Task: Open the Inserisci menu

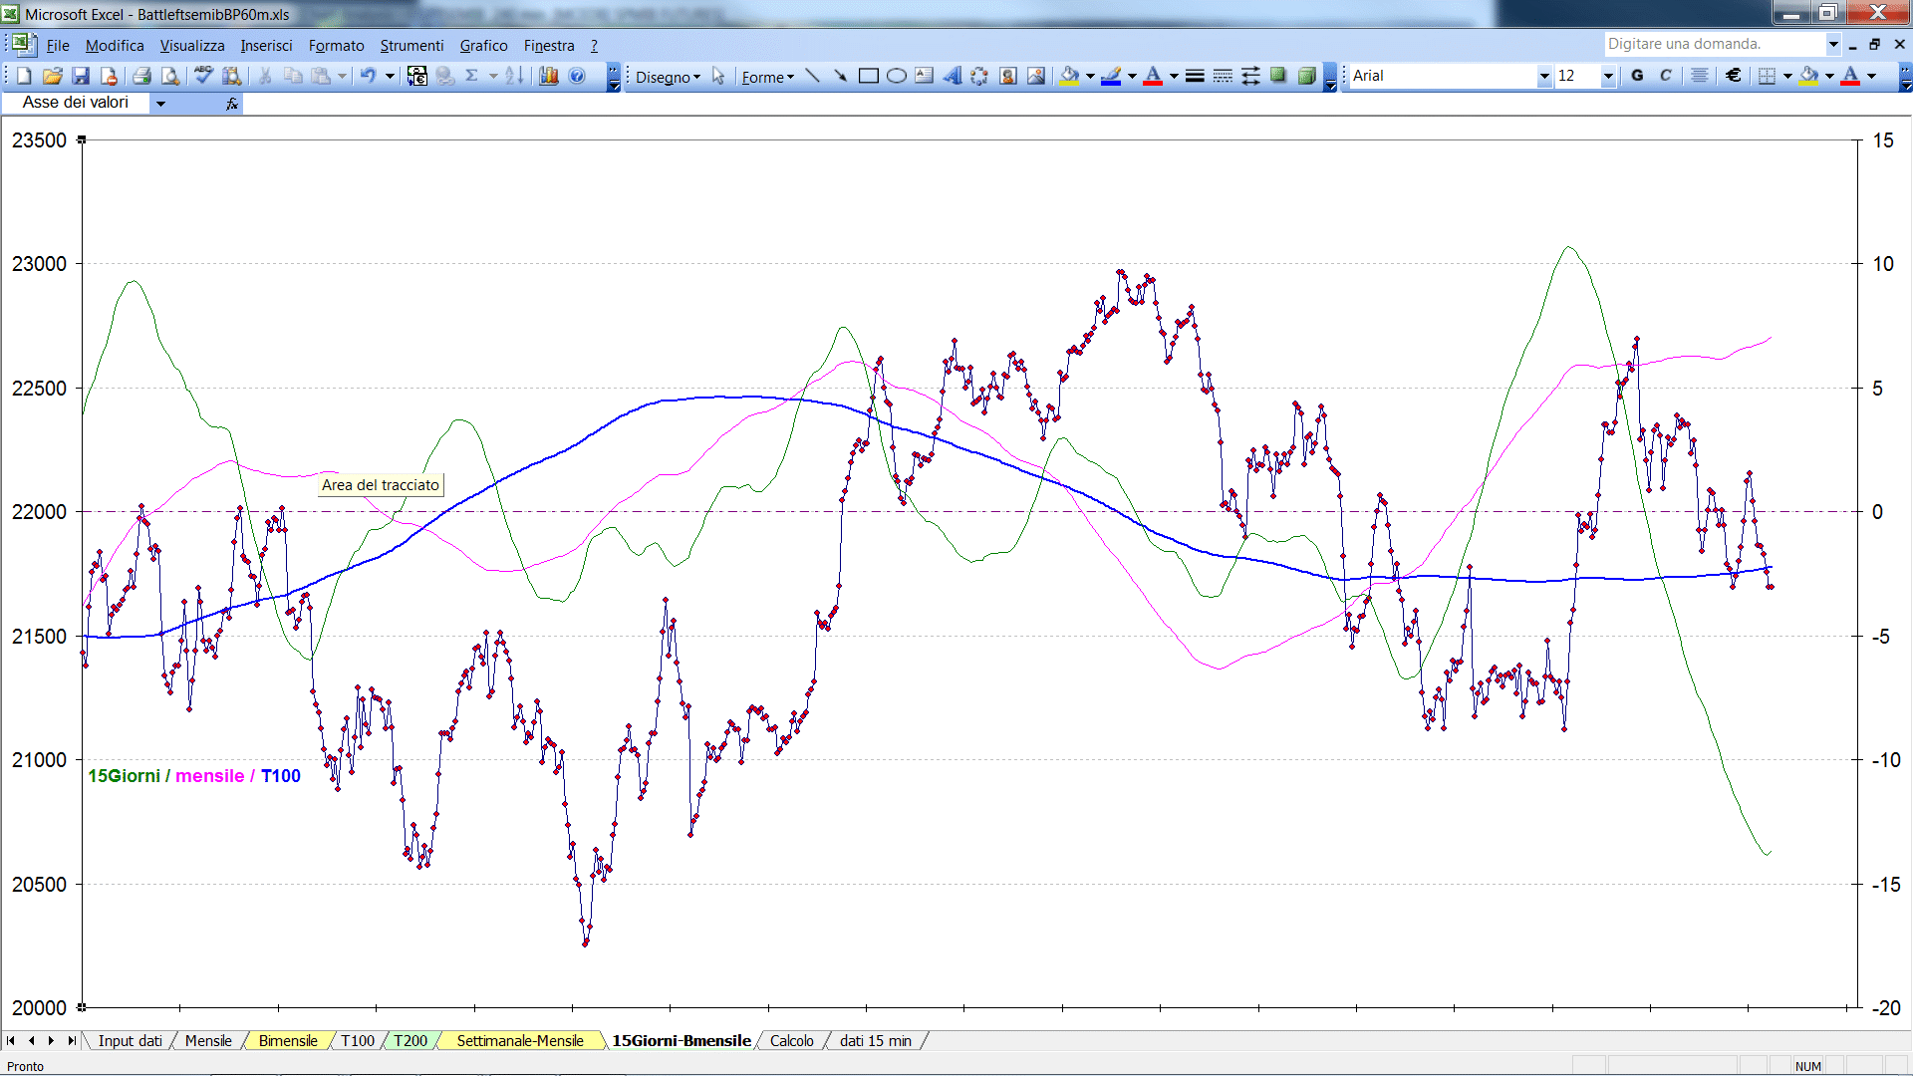Action: (266, 46)
